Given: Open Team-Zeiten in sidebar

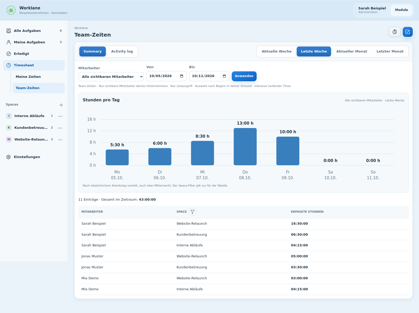Looking at the screenshot, I should tap(39, 88).
